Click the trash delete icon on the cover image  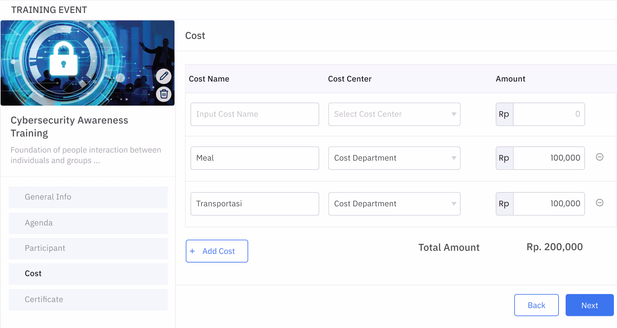pyautogui.click(x=164, y=94)
